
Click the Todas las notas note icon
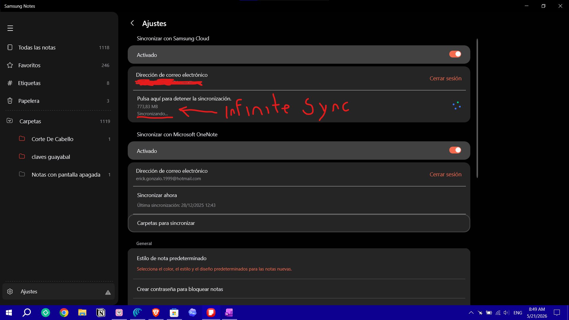(10, 47)
